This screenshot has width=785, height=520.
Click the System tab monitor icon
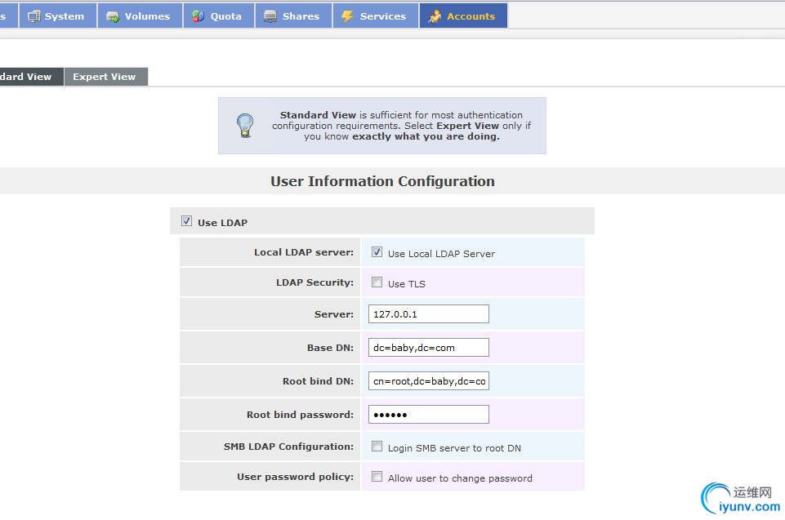(33, 16)
